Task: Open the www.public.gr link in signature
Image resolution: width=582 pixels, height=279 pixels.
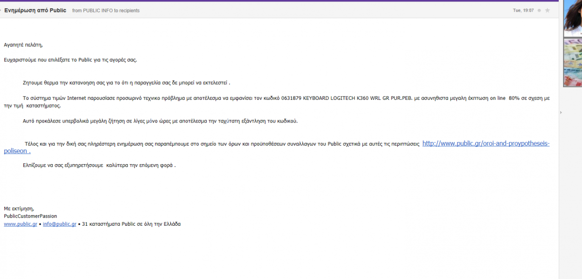Action: point(20,224)
